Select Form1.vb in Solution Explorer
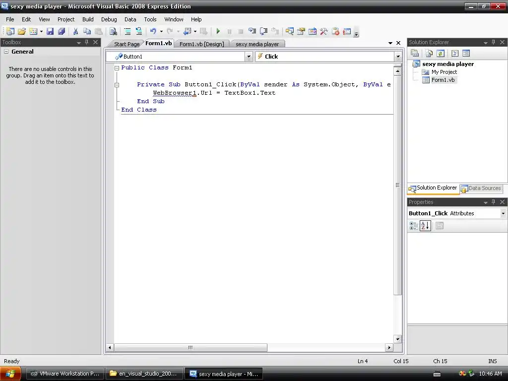The height and width of the screenshot is (381, 508). click(x=443, y=80)
